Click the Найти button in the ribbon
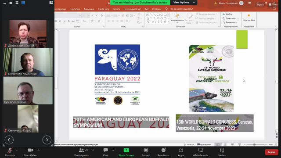The width and height of the screenshot is (281, 158). [x=227, y=14]
